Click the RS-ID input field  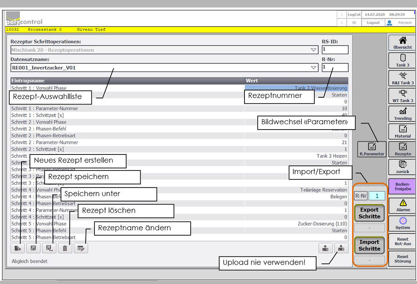pos(335,50)
